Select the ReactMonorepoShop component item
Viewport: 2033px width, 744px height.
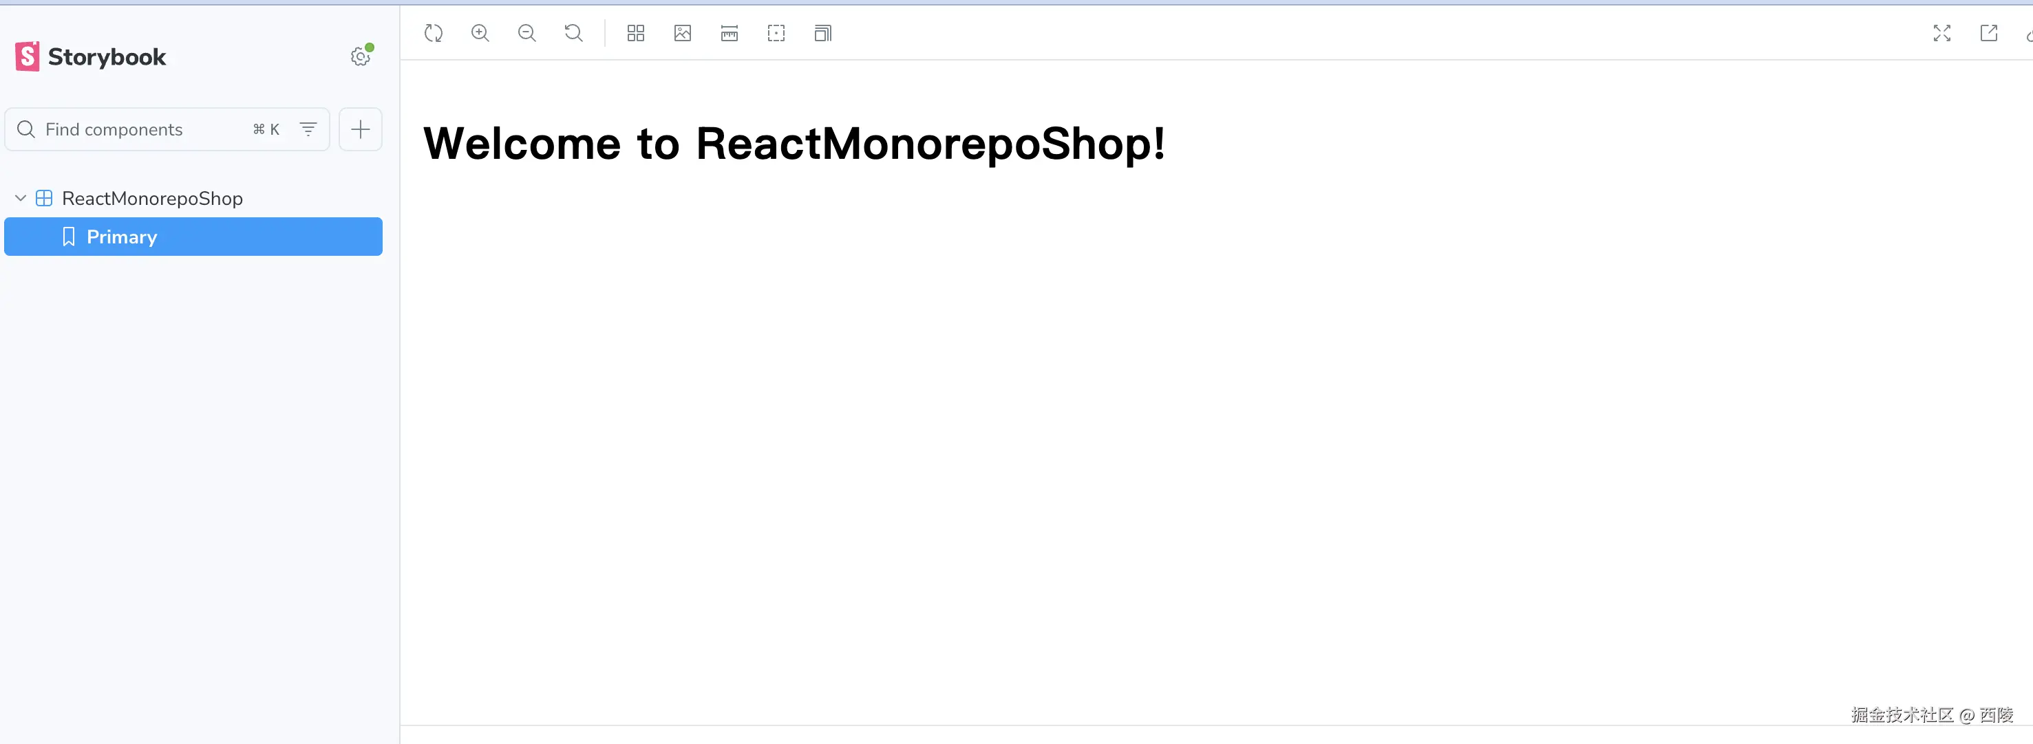(x=152, y=199)
